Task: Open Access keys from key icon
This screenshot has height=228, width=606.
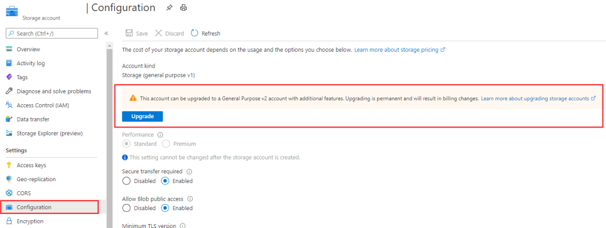Action: [9, 165]
